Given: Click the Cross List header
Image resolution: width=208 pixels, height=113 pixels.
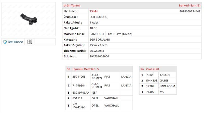Looking at the screenshot, I should (153, 69).
